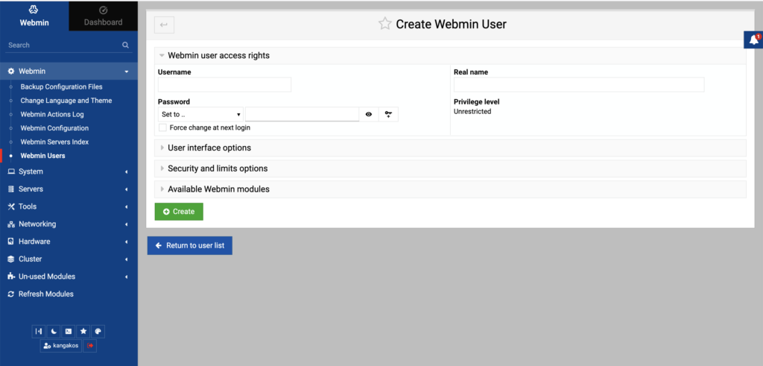This screenshot has height=366, width=763.
Task: Enable Force change at next login
Action: tap(163, 127)
